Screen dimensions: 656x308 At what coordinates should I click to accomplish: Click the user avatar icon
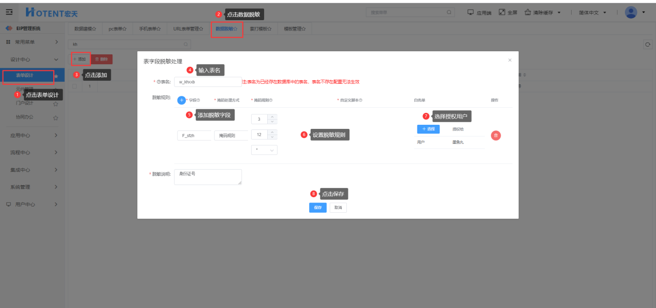[x=631, y=12]
